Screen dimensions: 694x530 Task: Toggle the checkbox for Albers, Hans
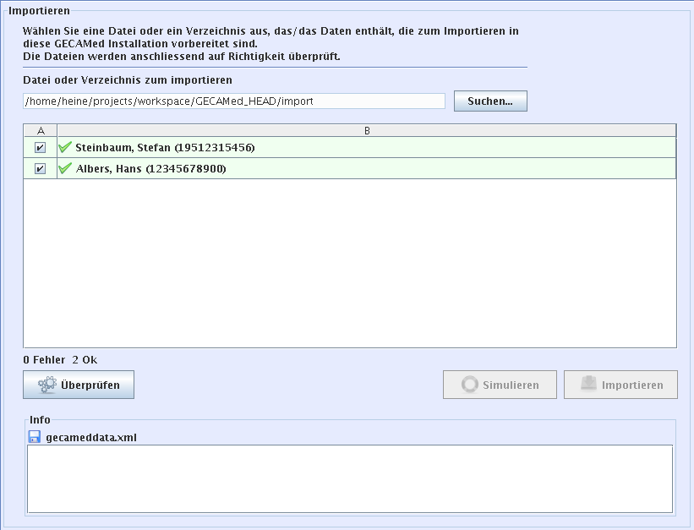coord(40,168)
